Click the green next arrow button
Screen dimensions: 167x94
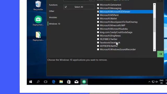click(160, 54)
